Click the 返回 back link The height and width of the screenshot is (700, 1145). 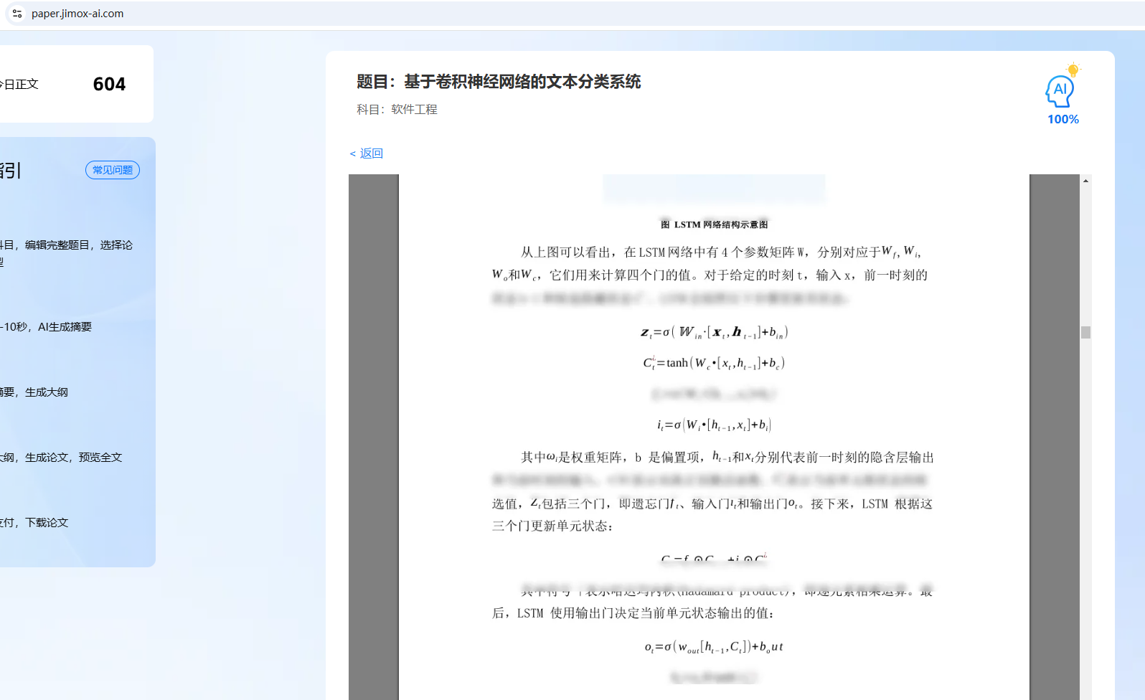point(367,153)
